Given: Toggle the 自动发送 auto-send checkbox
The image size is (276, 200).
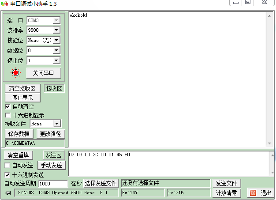Looking at the screenshot, I should [7, 165].
